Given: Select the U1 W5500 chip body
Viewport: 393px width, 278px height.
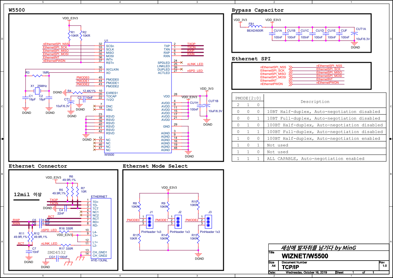Looking at the screenshot, I should pyautogui.click(x=138, y=98).
